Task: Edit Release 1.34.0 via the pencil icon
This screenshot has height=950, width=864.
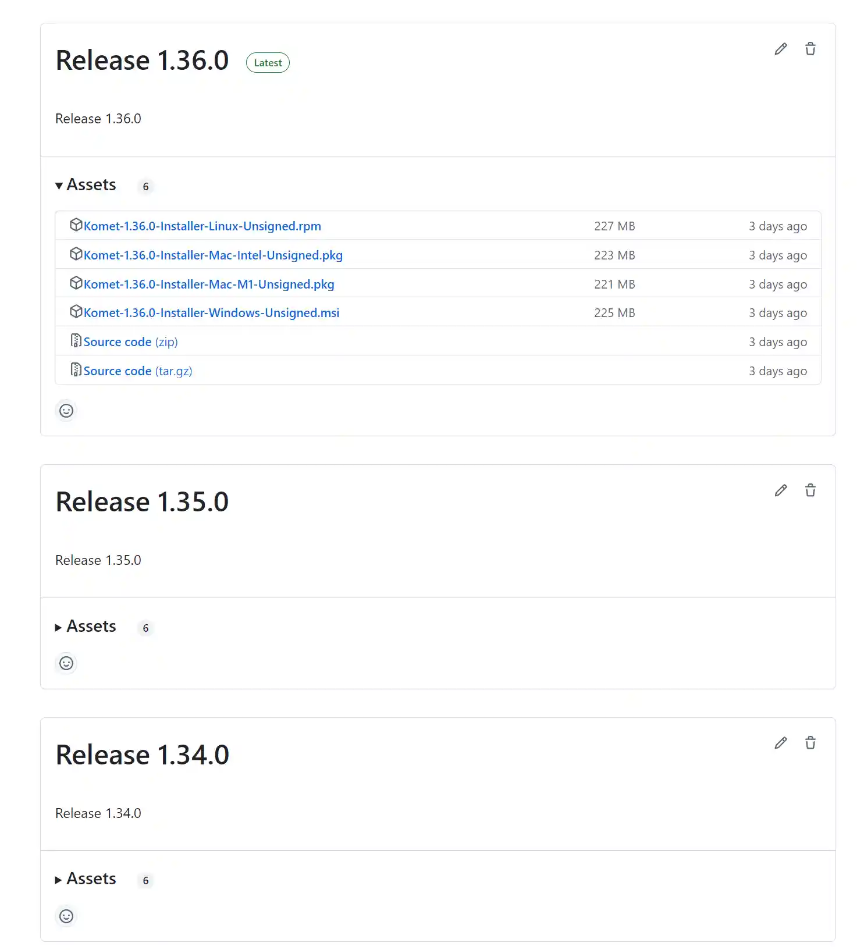Action: 780,743
